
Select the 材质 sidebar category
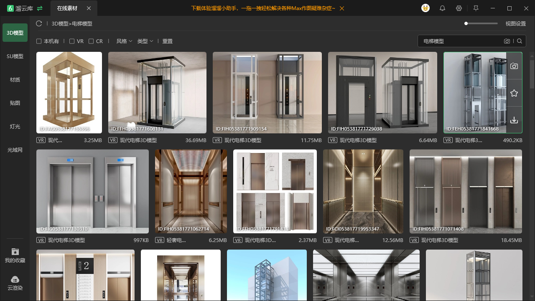(15, 79)
